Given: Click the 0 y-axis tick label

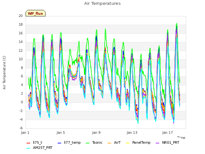Looking at the screenshot, I should pos(22,102).
